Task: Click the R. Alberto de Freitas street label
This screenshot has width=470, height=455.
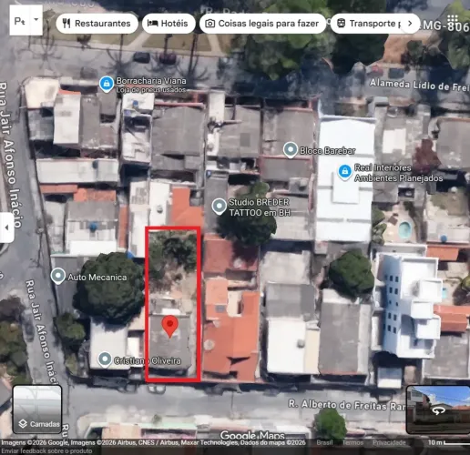Action: tap(346, 405)
